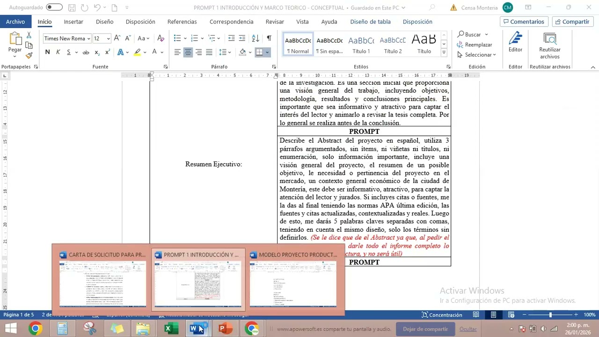599x337 pixels.
Task: Open the Diseño de tabla tab
Action: [370, 22]
